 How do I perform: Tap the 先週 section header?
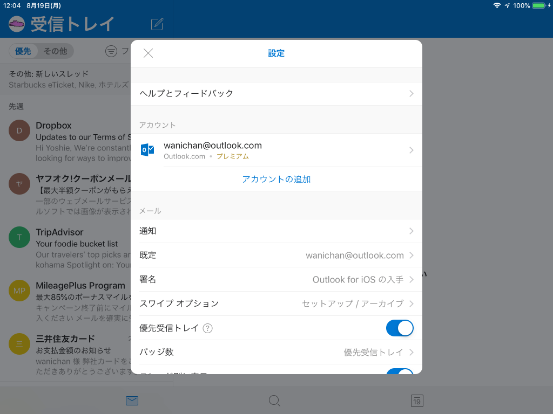16,106
